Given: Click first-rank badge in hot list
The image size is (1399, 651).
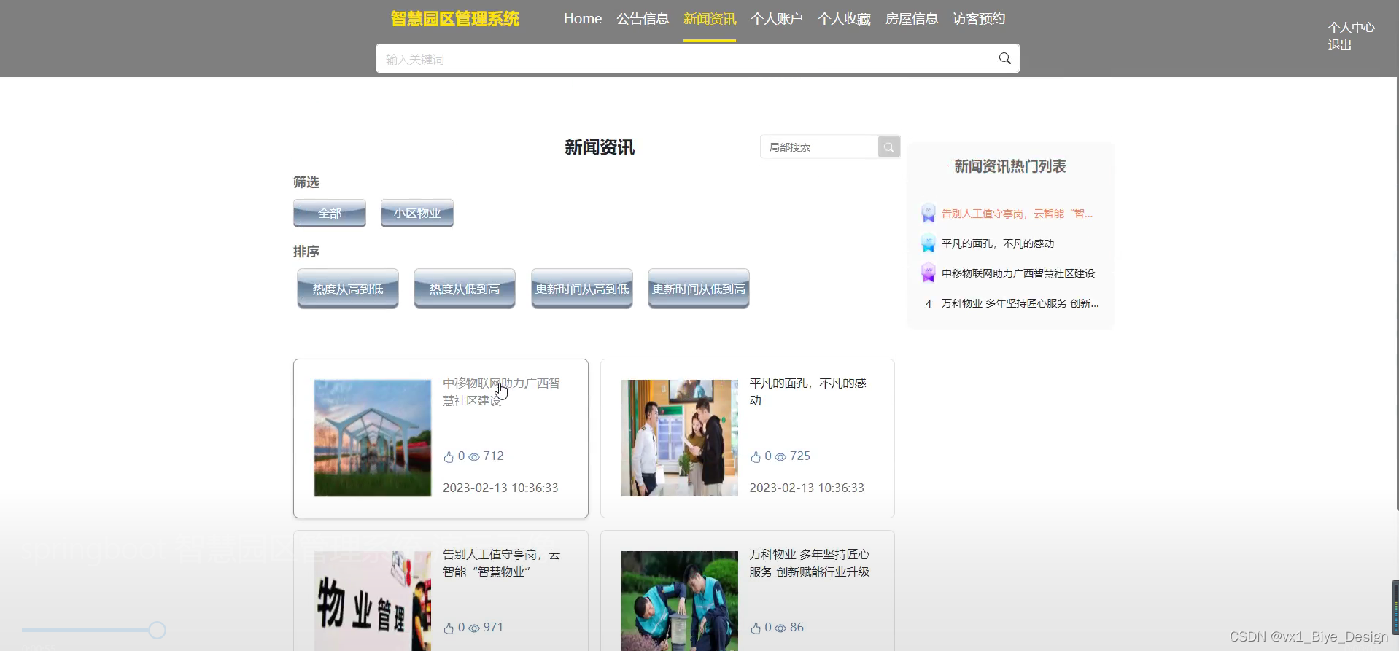Looking at the screenshot, I should [x=929, y=213].
